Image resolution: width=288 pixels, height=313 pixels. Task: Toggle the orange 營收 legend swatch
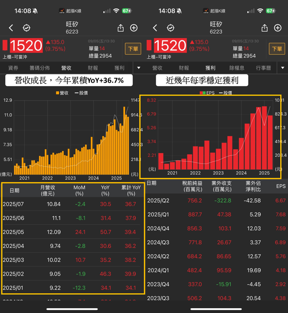[x=57, y=93]
